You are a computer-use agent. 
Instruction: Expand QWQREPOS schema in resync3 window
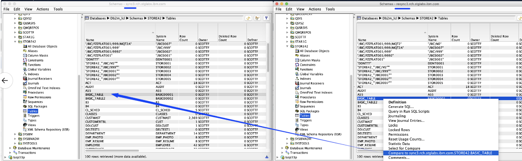(287, 32)
